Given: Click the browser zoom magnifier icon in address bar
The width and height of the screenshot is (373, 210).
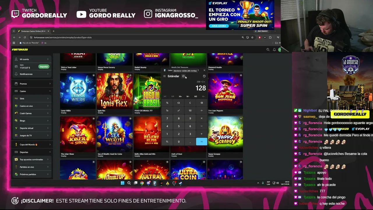Looking at the screenshot, I should pos(243,37).
